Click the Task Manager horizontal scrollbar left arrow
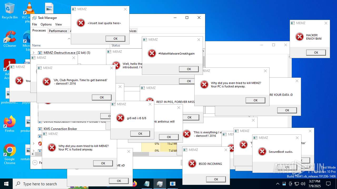 [x=32, y=154]
